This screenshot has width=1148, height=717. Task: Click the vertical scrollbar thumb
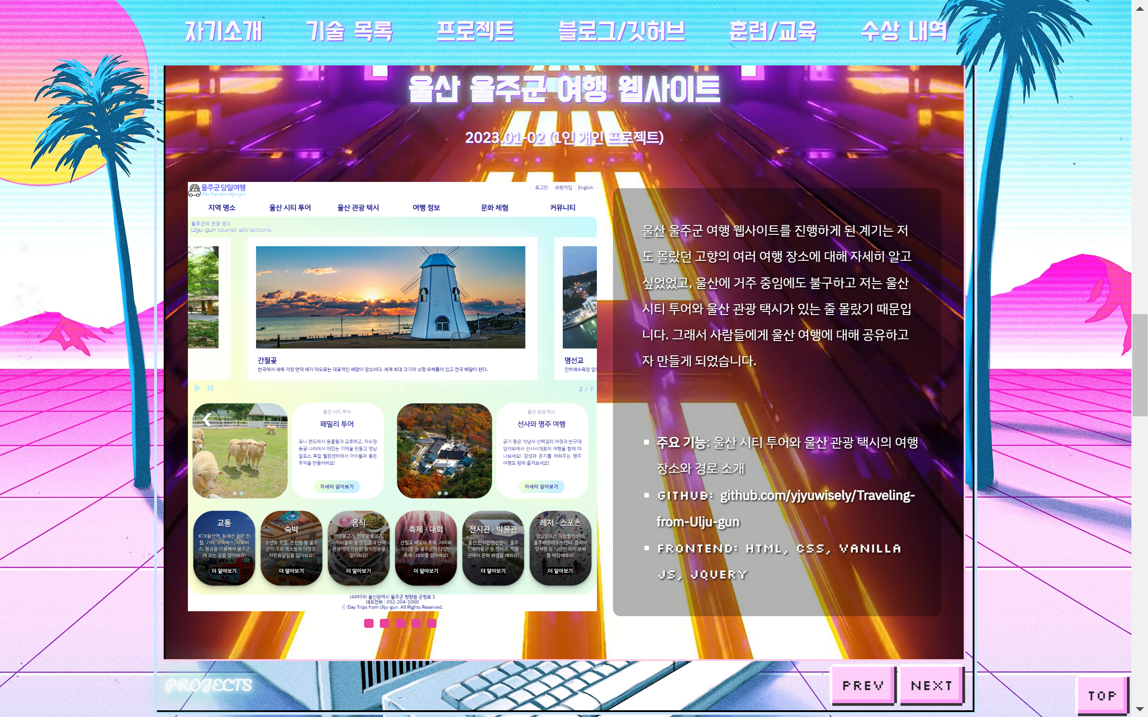pyautogui.click(x=1139, y=365)
